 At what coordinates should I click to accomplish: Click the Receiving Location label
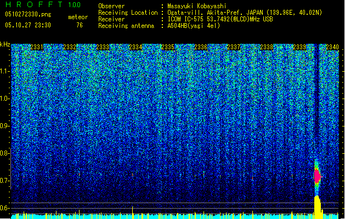tap(128, 13)
